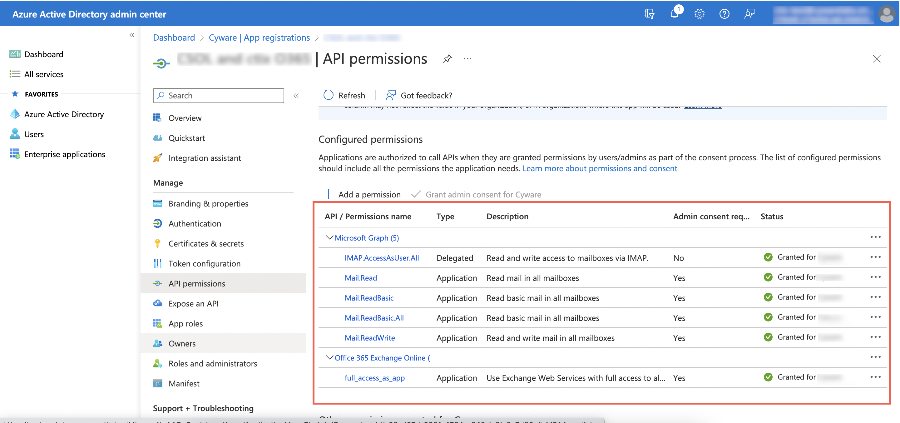Click Add a permission button
This screenshot has height=423, width=900.
tap(362, 194)
